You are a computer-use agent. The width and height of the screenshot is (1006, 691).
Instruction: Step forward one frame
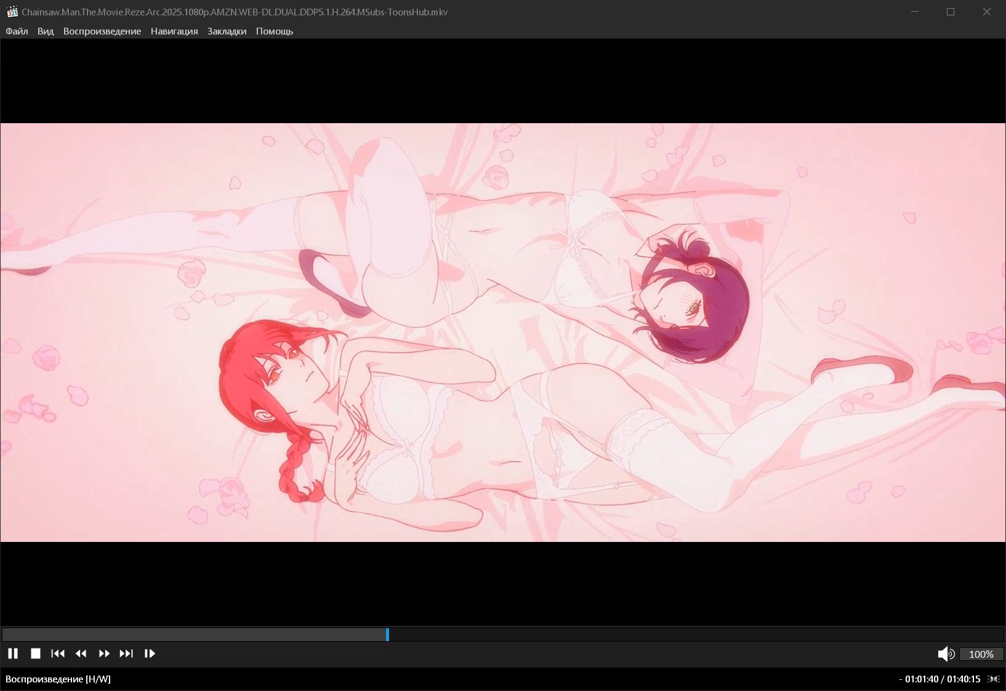click(x=150, y=653)
